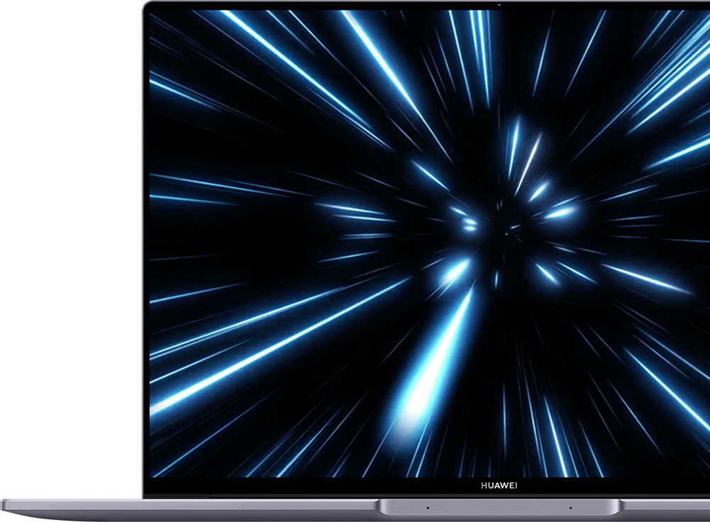This screenshot has width=710, height=522.
Task: Click the HUAWEI logo on the bezel
Action: point(499,486)
